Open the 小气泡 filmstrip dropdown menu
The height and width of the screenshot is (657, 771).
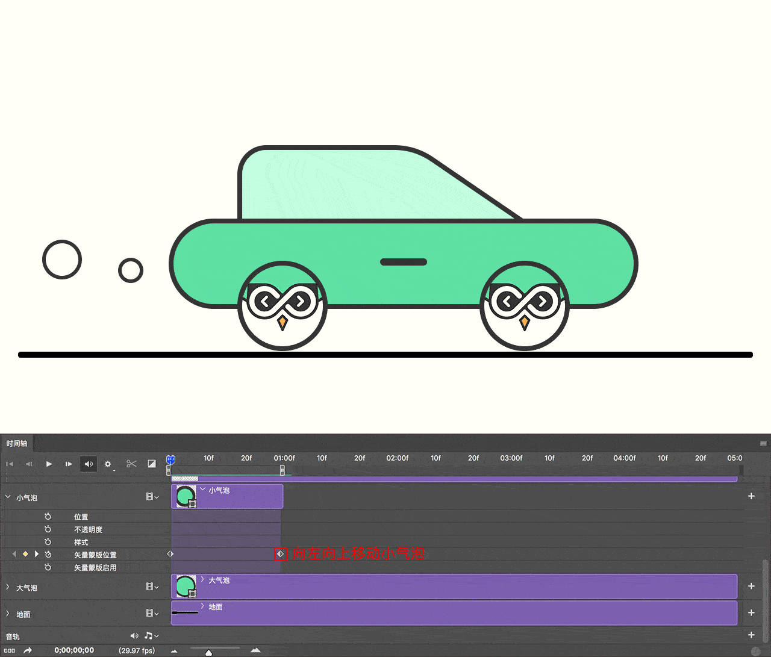152,497
